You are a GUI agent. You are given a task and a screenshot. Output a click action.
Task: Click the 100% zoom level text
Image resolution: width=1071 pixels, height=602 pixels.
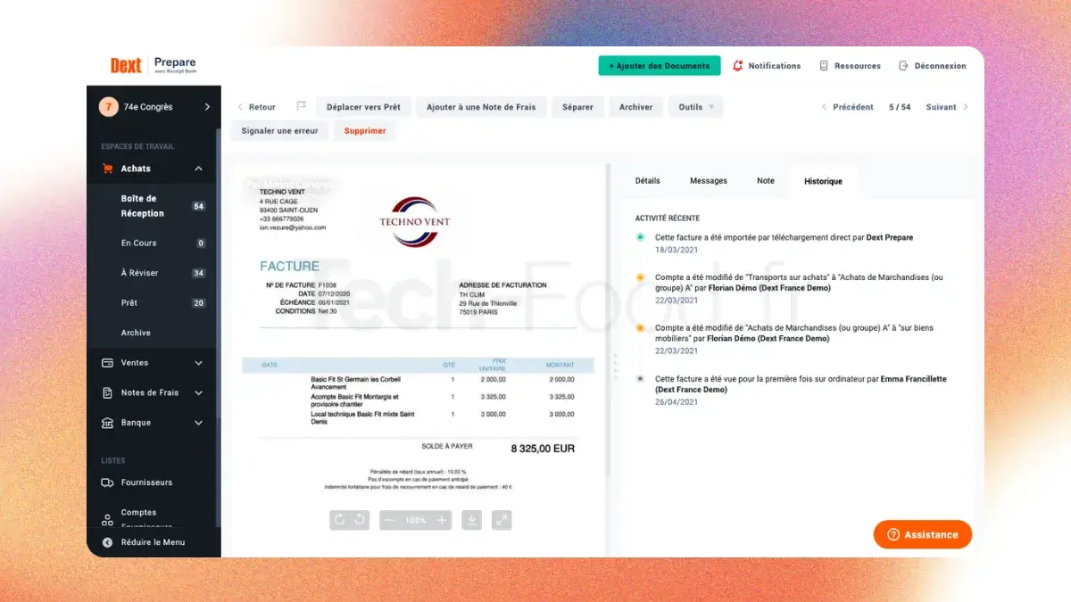pyautogui.click(x=416, y=520)
